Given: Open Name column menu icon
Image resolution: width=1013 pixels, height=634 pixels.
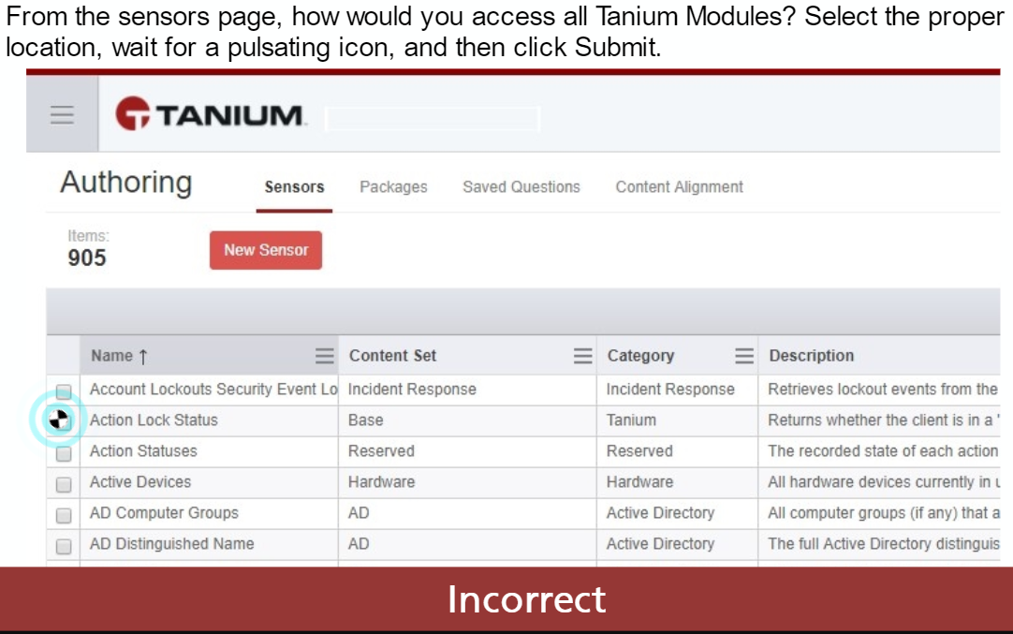Looking at the screenshot, I should coord(324,356).
